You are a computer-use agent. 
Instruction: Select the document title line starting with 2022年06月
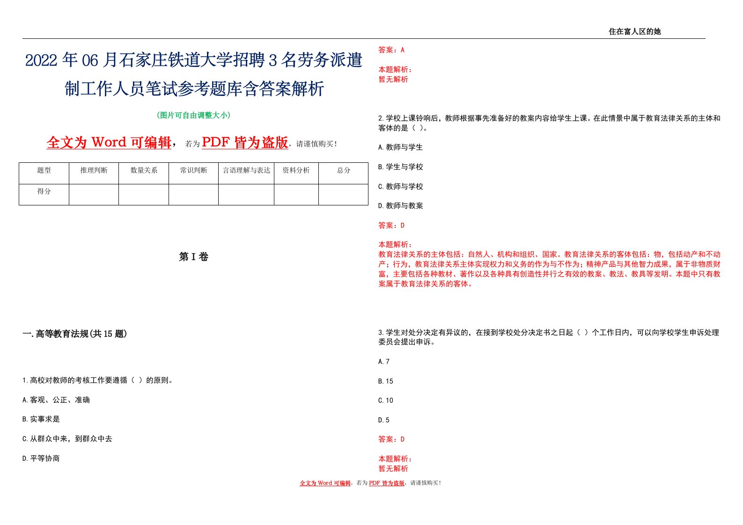[x=194, y=60]
